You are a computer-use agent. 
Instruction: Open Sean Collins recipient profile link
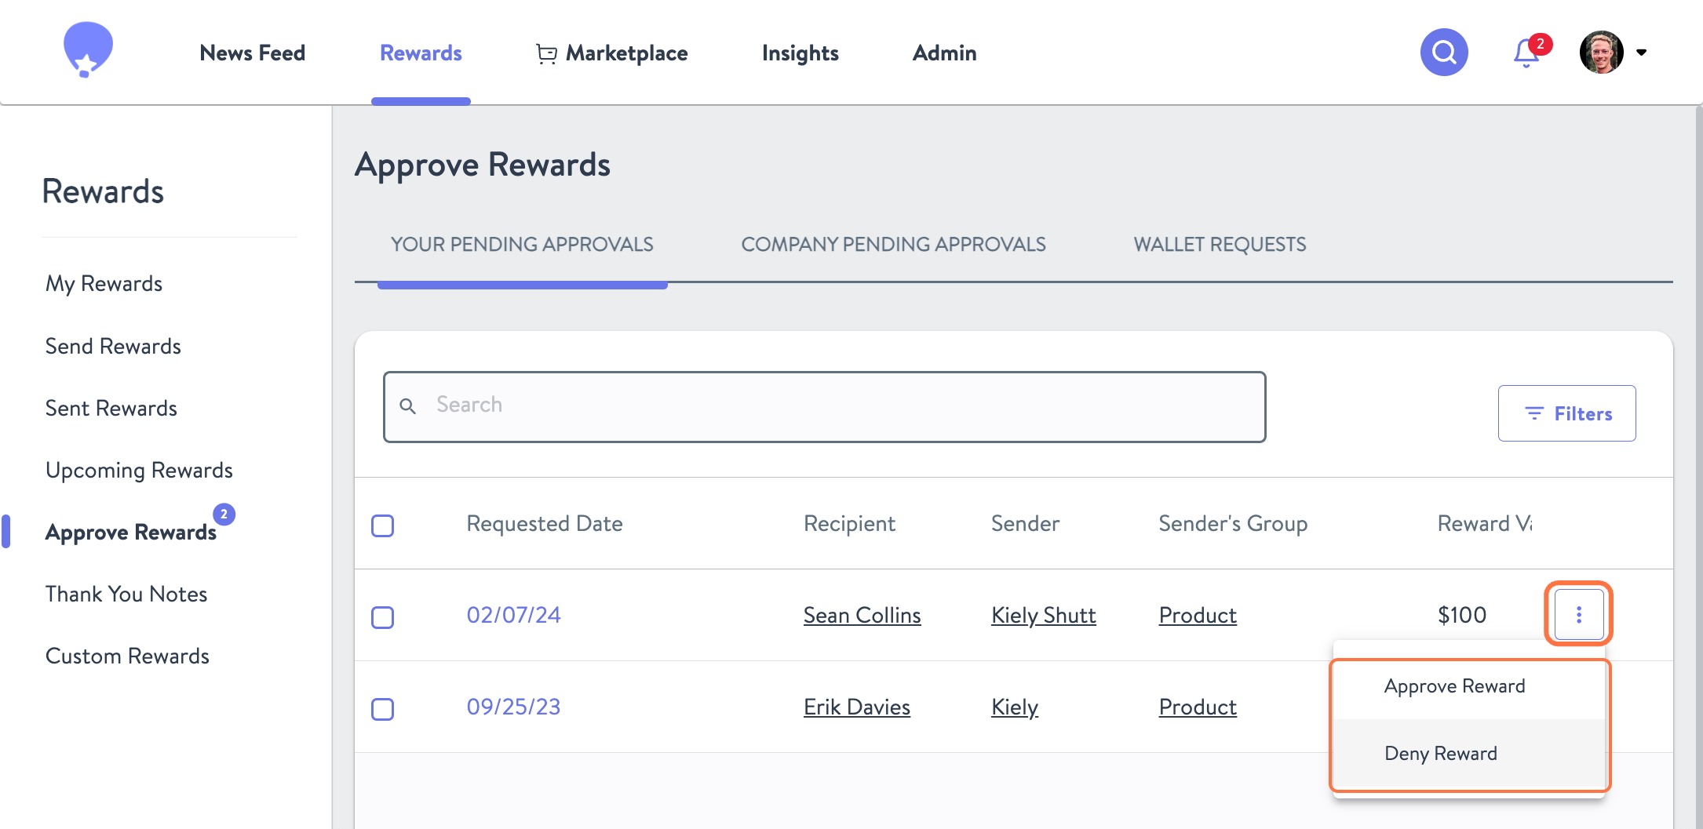click(861, 615)
